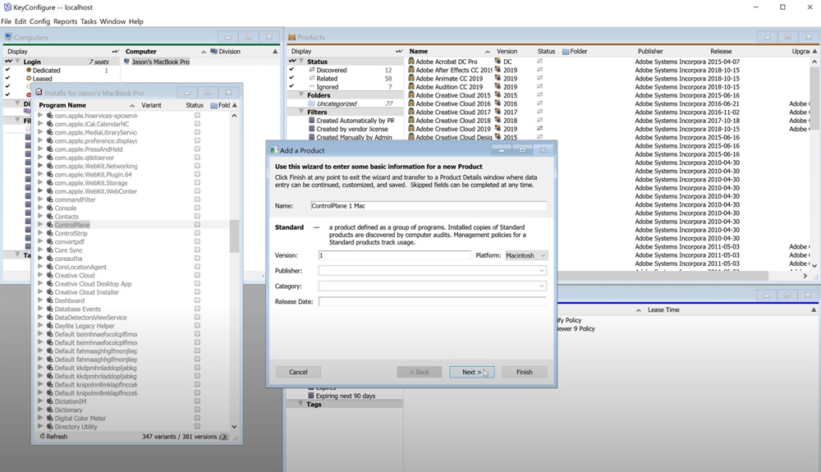
Task: Click the Adobe Acrobat DC Pro product icon
Action: (x=411, y=62)
